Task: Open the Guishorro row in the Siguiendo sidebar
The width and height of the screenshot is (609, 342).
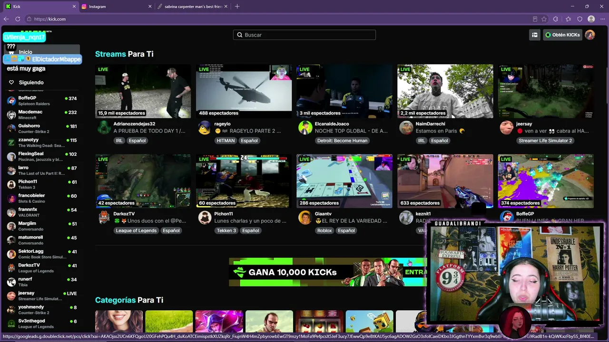Action: click(x=41, y=128)
